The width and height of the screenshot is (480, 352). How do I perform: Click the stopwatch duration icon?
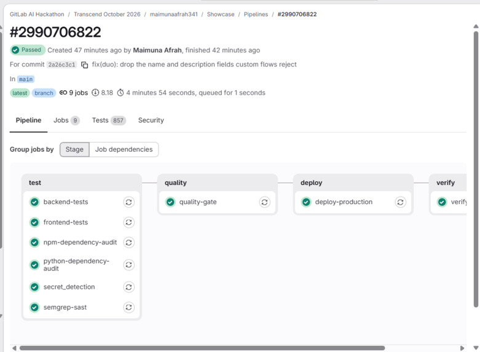click(120, 92)
